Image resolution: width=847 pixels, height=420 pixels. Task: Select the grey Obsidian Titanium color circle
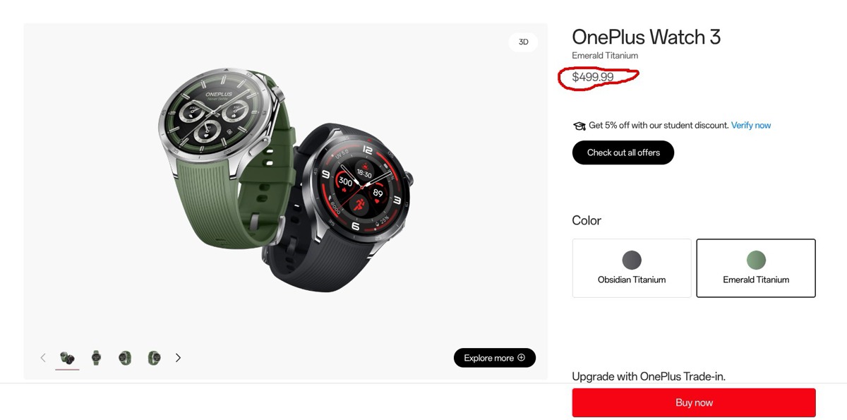(632, 260)
